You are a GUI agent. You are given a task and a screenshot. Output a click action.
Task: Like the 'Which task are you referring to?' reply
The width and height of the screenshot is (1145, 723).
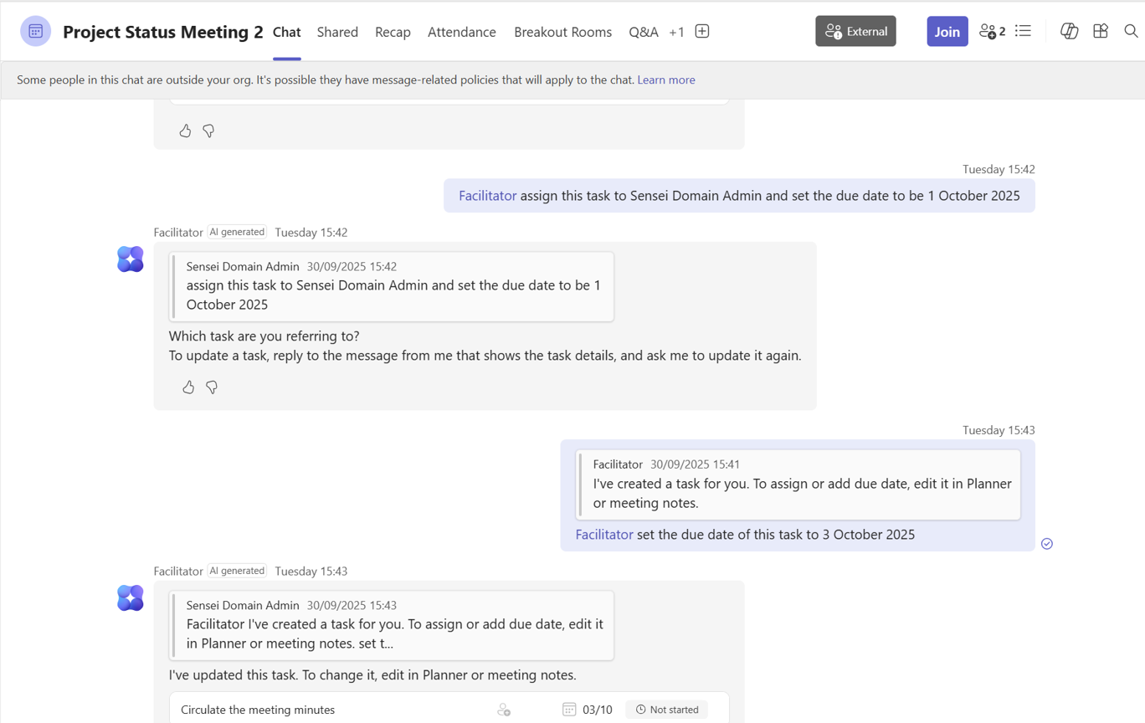(188, 387)
